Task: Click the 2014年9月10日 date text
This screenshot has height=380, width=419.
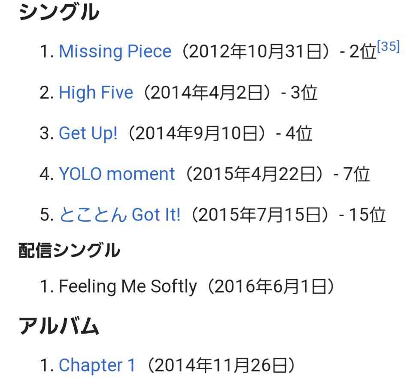Action: click(197, 133)
